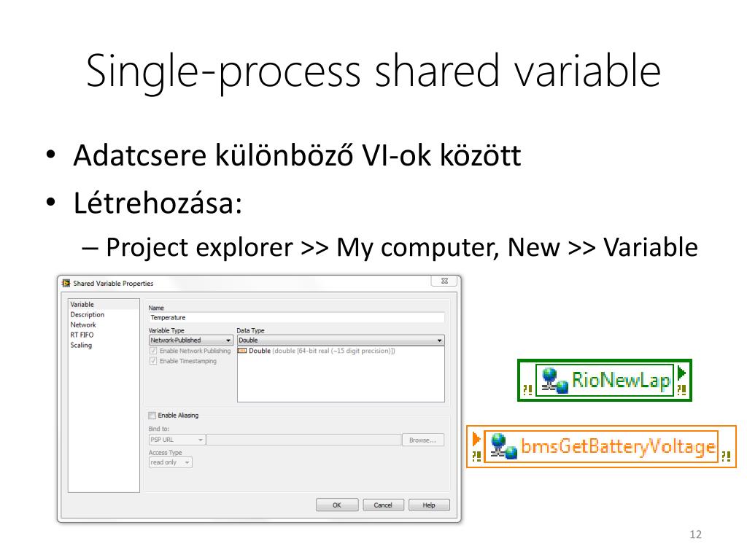Toggle the Enable Aliasing checkbox
The image size is (747, 560).
(x=152, y=415)
